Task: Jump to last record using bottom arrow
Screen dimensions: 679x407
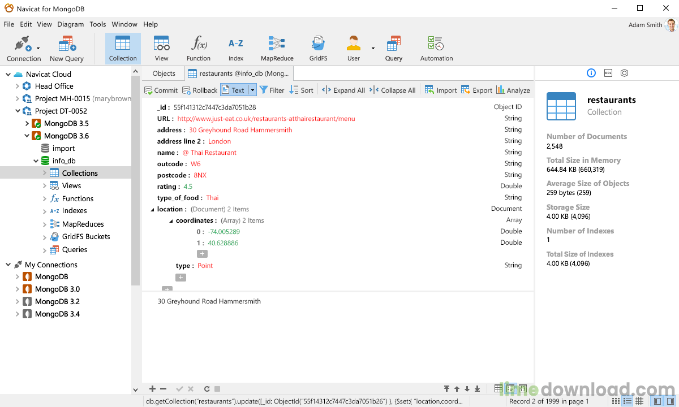Action: coord(478,389)
